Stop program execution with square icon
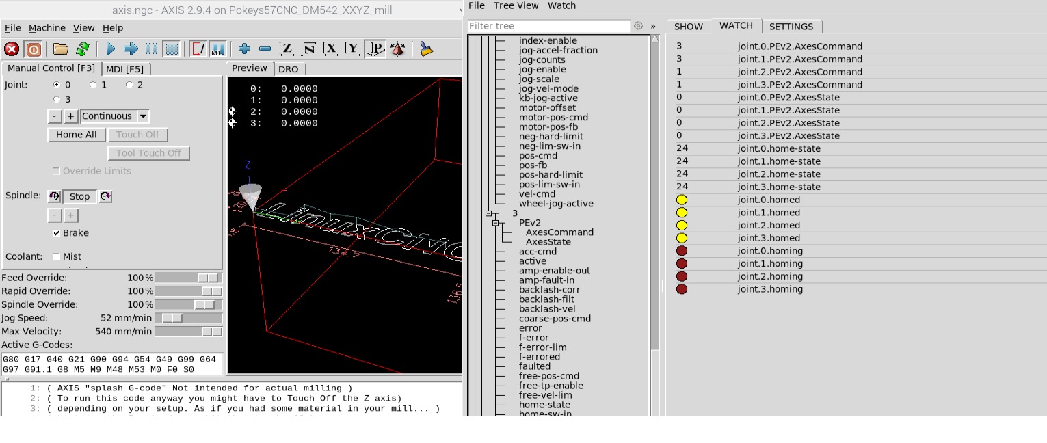 point(172,49)
